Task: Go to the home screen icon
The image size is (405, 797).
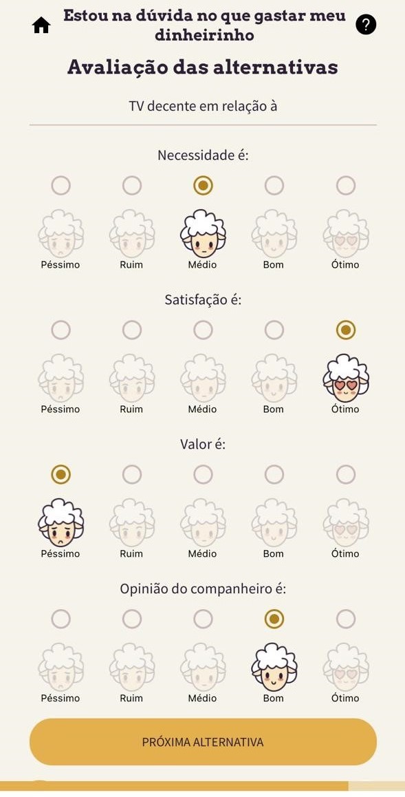Action: pyautogui.click(x=41, y=25)
